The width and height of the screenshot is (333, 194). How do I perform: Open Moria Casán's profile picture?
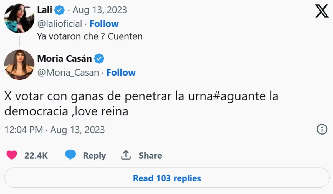[19, 64]
